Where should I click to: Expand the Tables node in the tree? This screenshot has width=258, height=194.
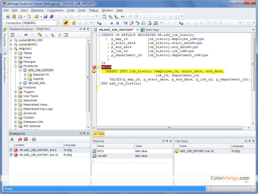tap(16, 53)
